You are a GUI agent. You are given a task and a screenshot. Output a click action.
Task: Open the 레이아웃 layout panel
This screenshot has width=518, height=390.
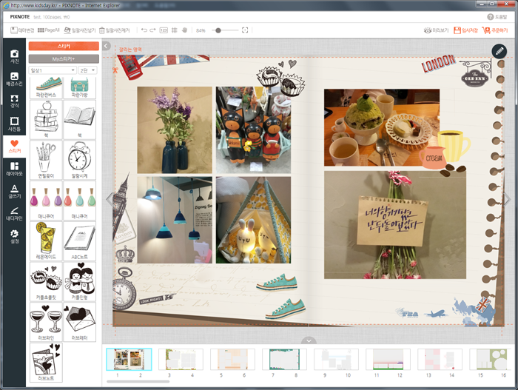pyautogui.click(x=14, y=169)
